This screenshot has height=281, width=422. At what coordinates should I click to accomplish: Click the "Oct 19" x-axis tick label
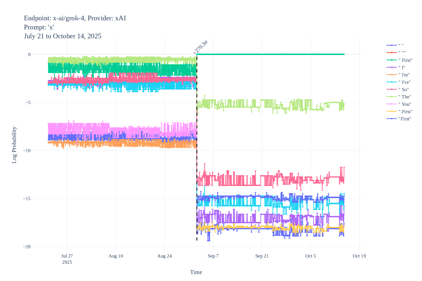(x=359, y=256)
